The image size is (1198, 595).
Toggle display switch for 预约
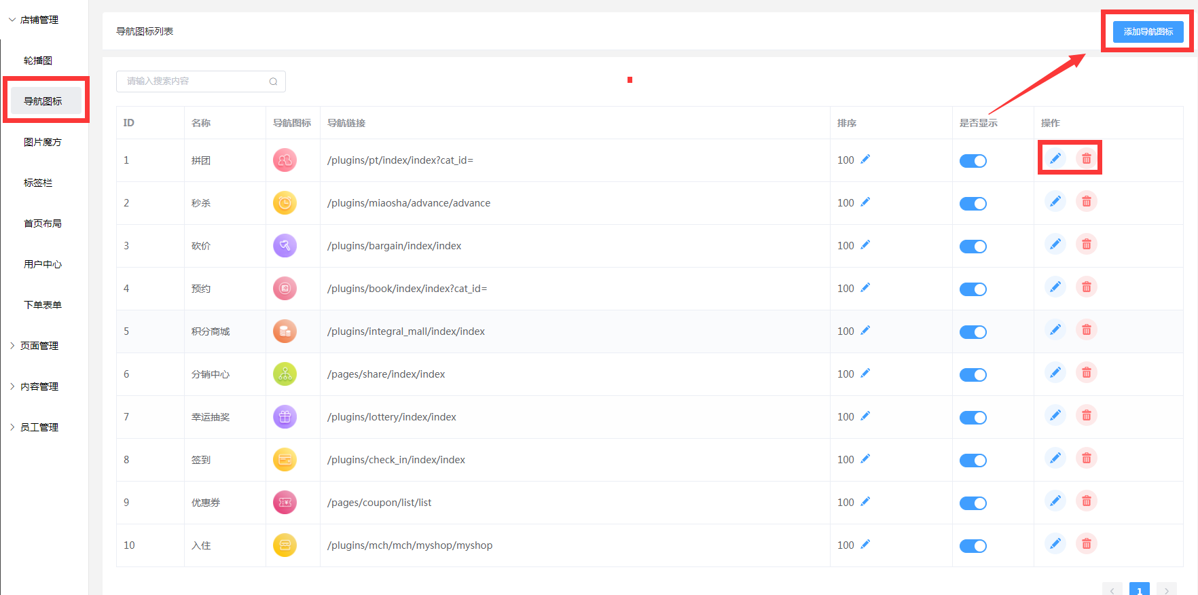[973, 289]
